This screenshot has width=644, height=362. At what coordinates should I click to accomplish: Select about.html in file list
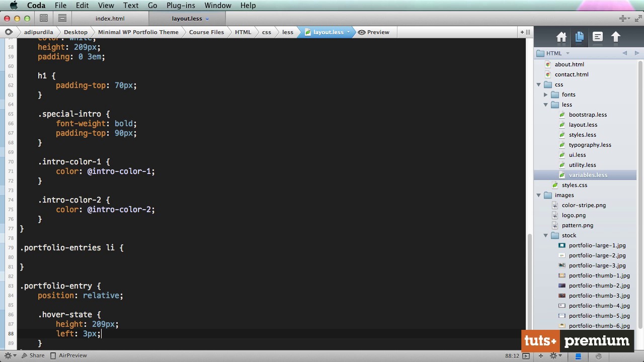[x=569, y=64]
